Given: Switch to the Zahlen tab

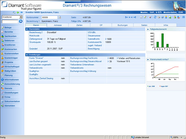Looking at the screenshot, I should tap(79, 25).
